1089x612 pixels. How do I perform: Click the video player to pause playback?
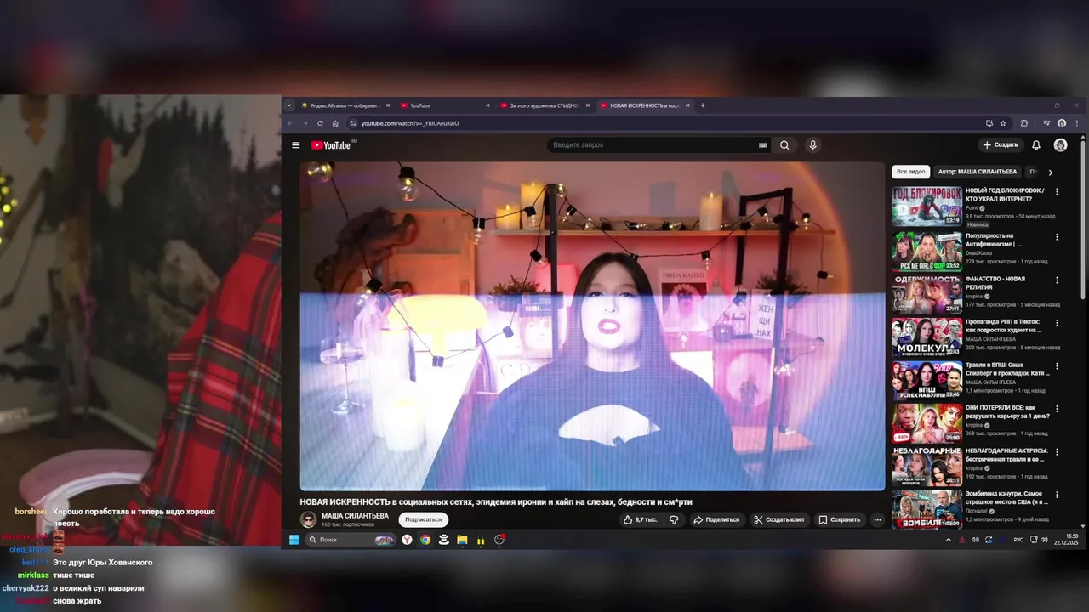(592, 326)
